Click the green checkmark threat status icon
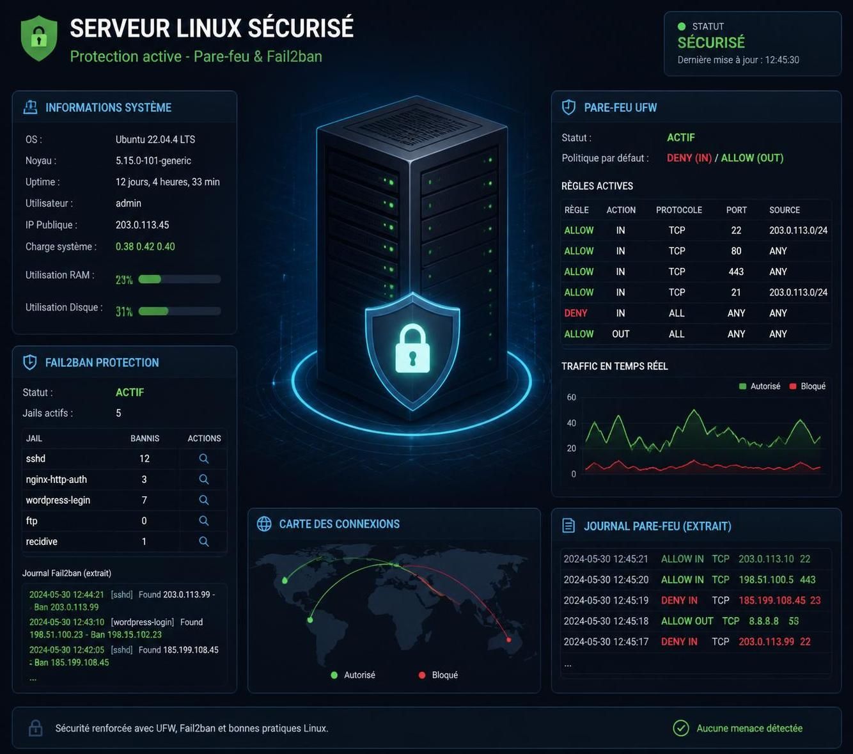This screenshot has height=754, width=853. [x=681, y=728]
